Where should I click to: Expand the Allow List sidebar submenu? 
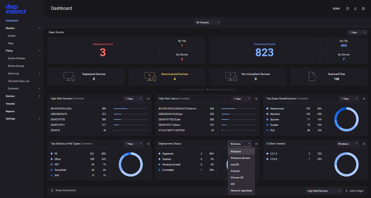pyautogui.click(x=40, y=74)
